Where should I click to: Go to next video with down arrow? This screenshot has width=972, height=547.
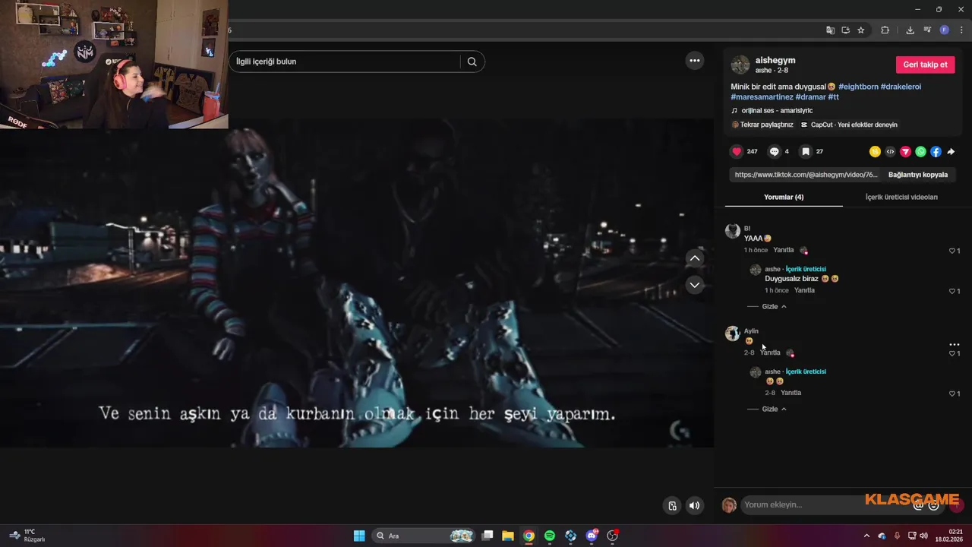point(695,285)
